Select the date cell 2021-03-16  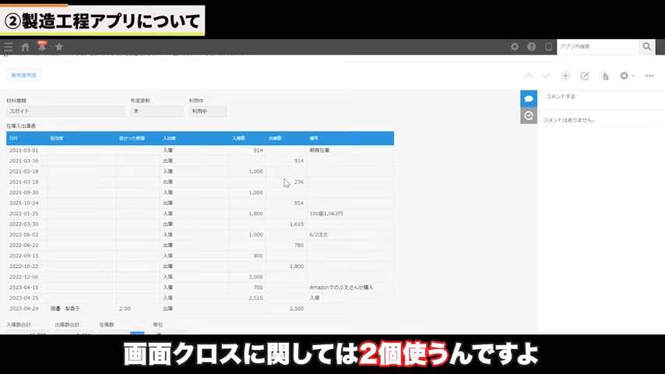(23, 161)
